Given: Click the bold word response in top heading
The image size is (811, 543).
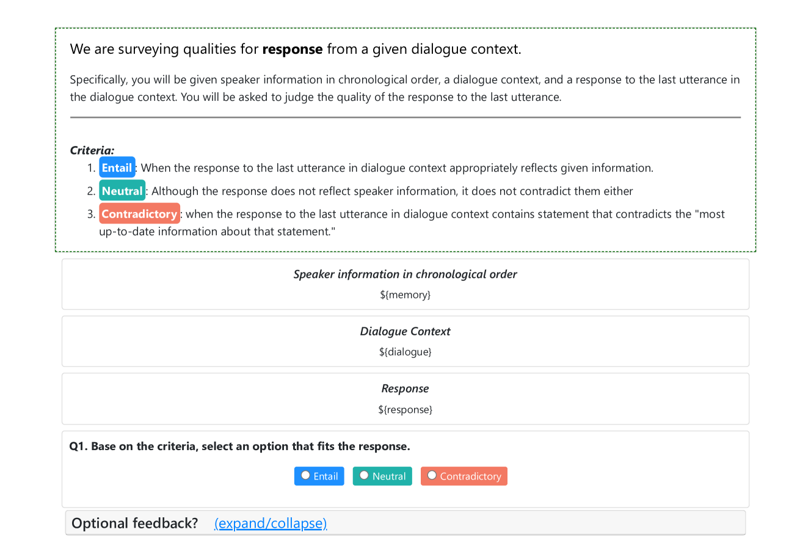Looking at the screenshot, I should tap(293, 49).
